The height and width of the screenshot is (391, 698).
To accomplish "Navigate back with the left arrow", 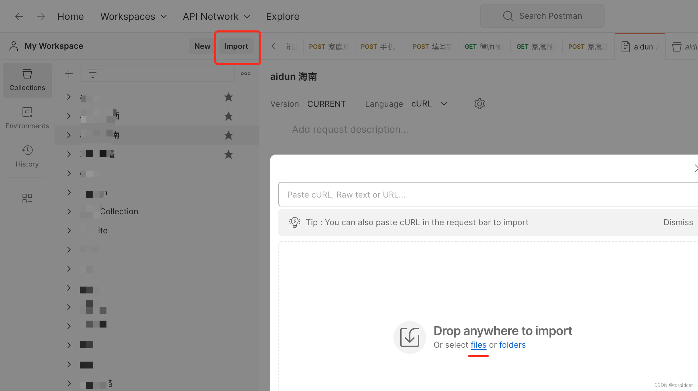I will tap(19, 16).
